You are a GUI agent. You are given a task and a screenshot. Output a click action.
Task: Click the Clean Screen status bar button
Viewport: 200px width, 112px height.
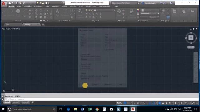point(193,103)
